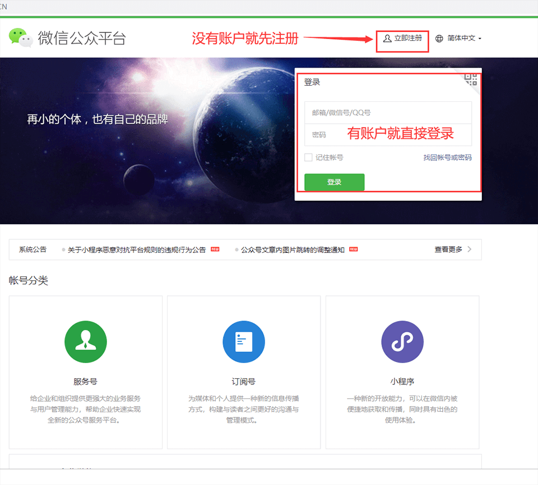
Task: Click the purple 小程序 icon
Action: 402,341
